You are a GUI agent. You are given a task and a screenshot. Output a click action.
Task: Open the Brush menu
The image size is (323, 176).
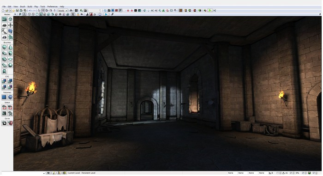(x=23, y=6)
